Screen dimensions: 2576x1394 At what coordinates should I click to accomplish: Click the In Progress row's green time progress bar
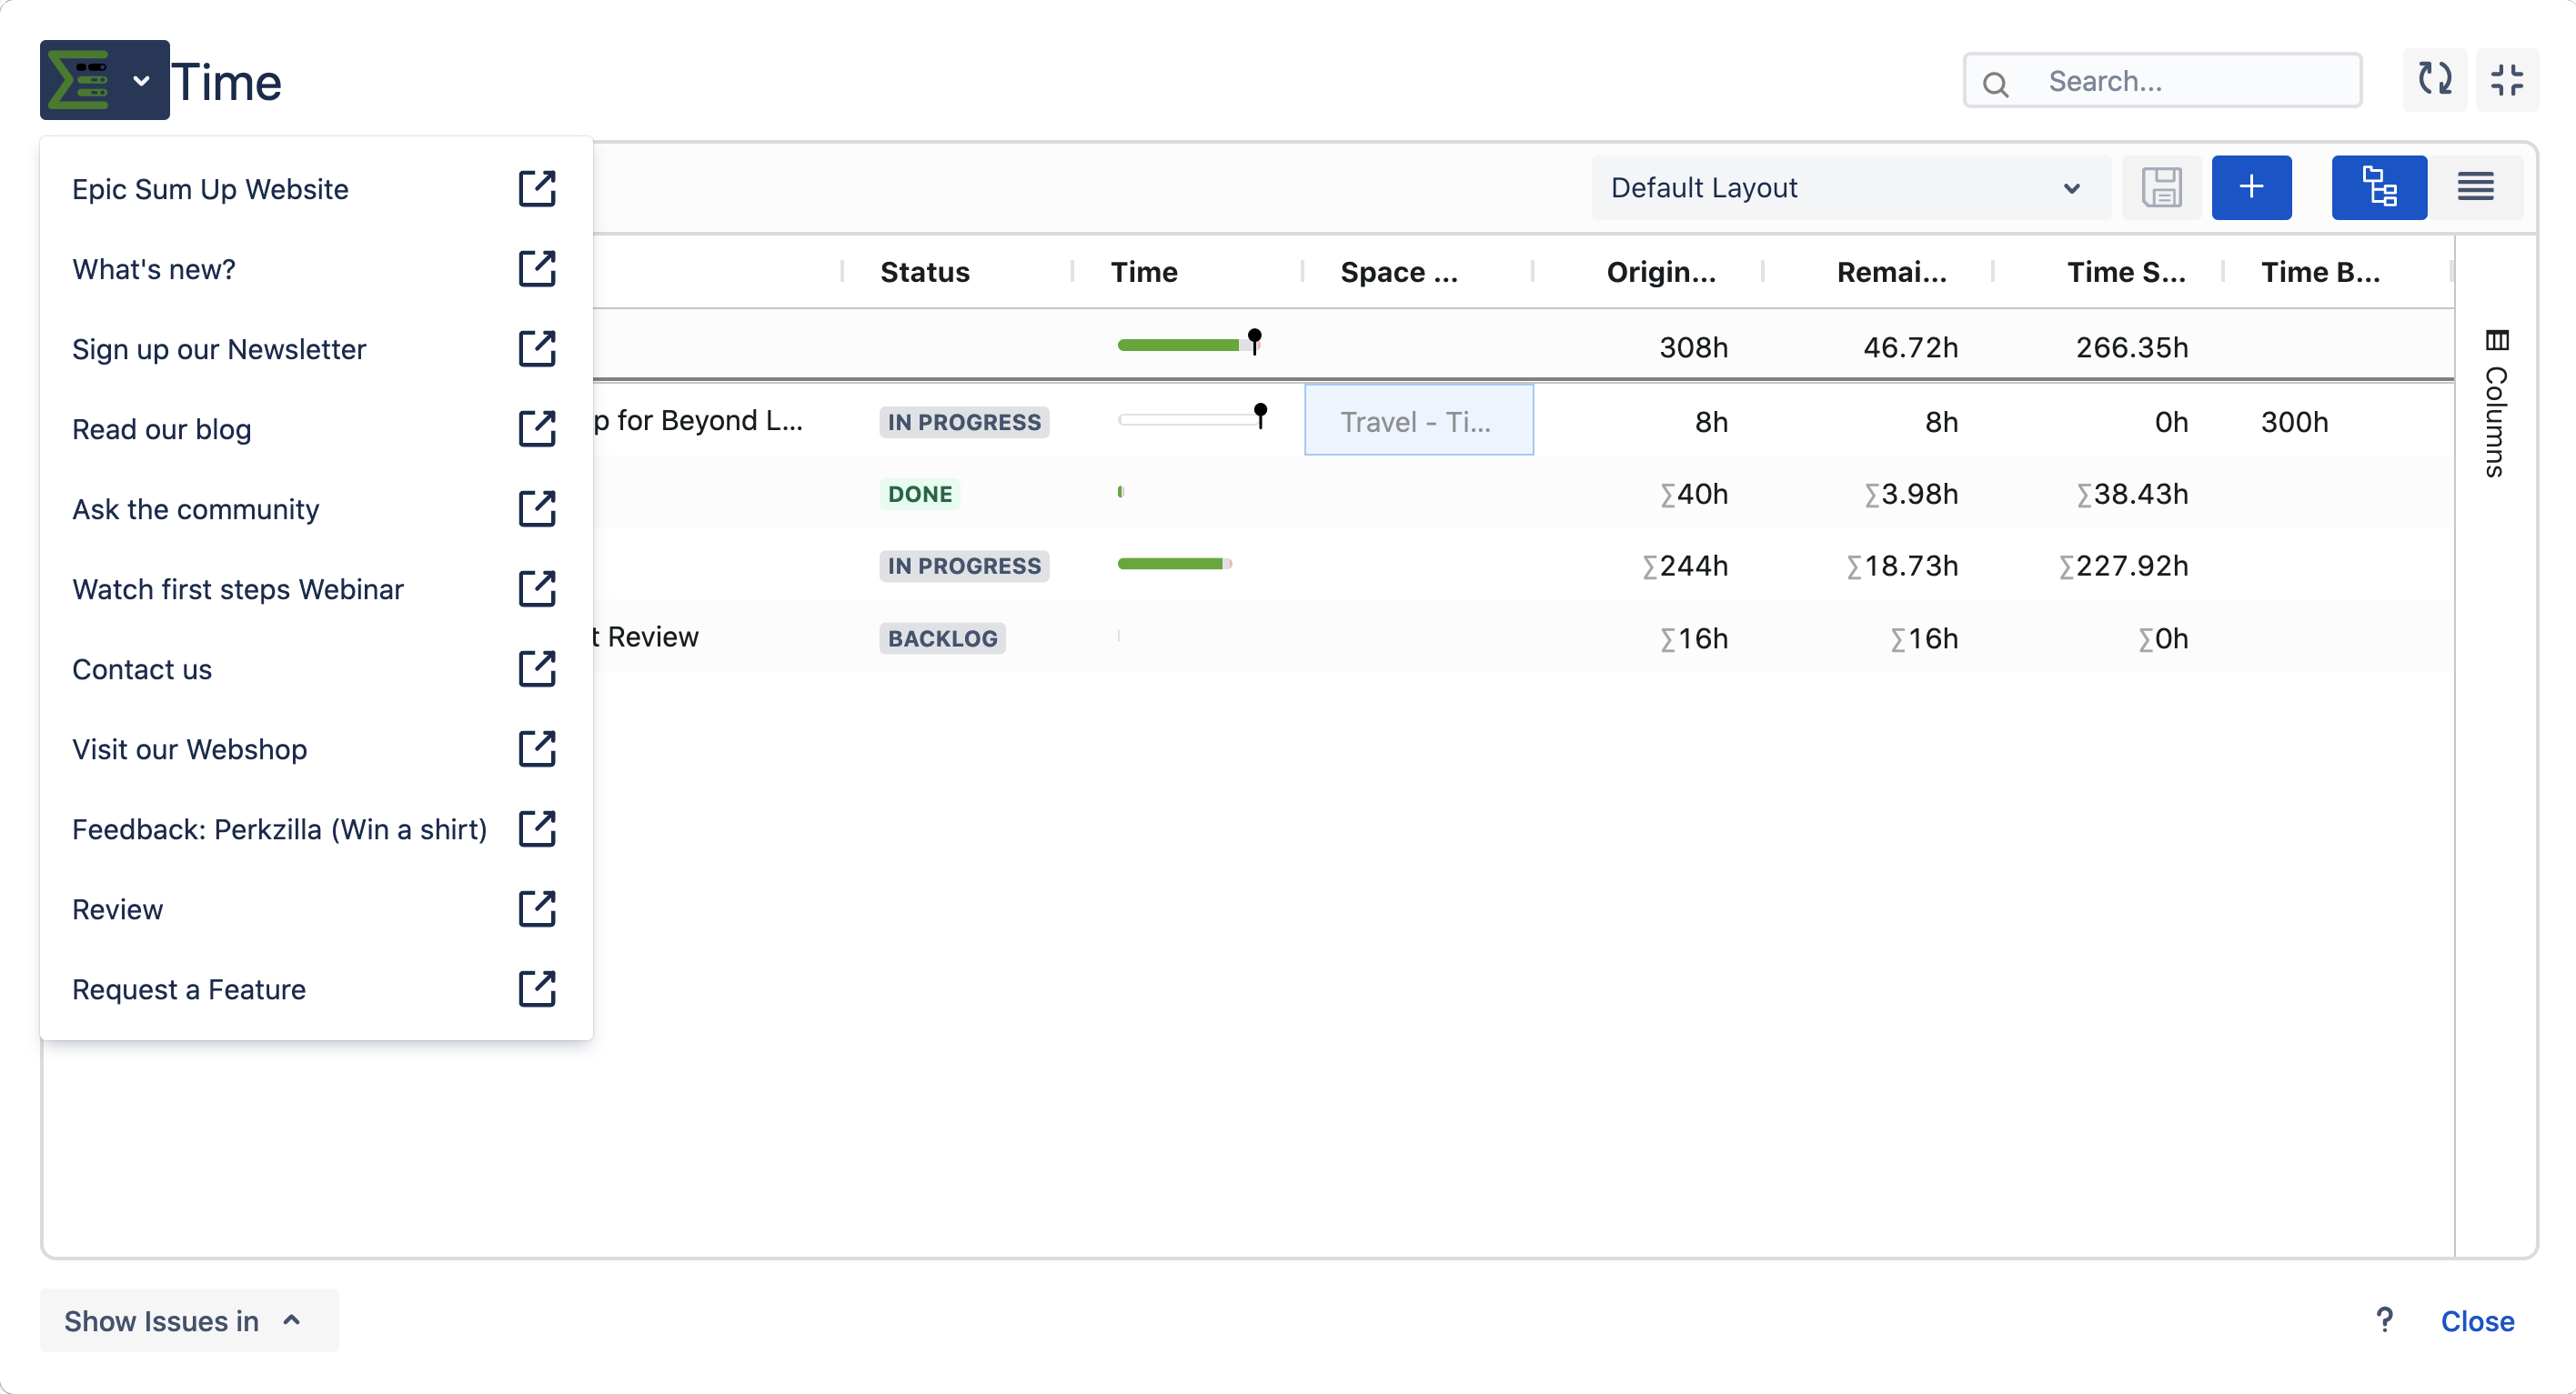1172,564
